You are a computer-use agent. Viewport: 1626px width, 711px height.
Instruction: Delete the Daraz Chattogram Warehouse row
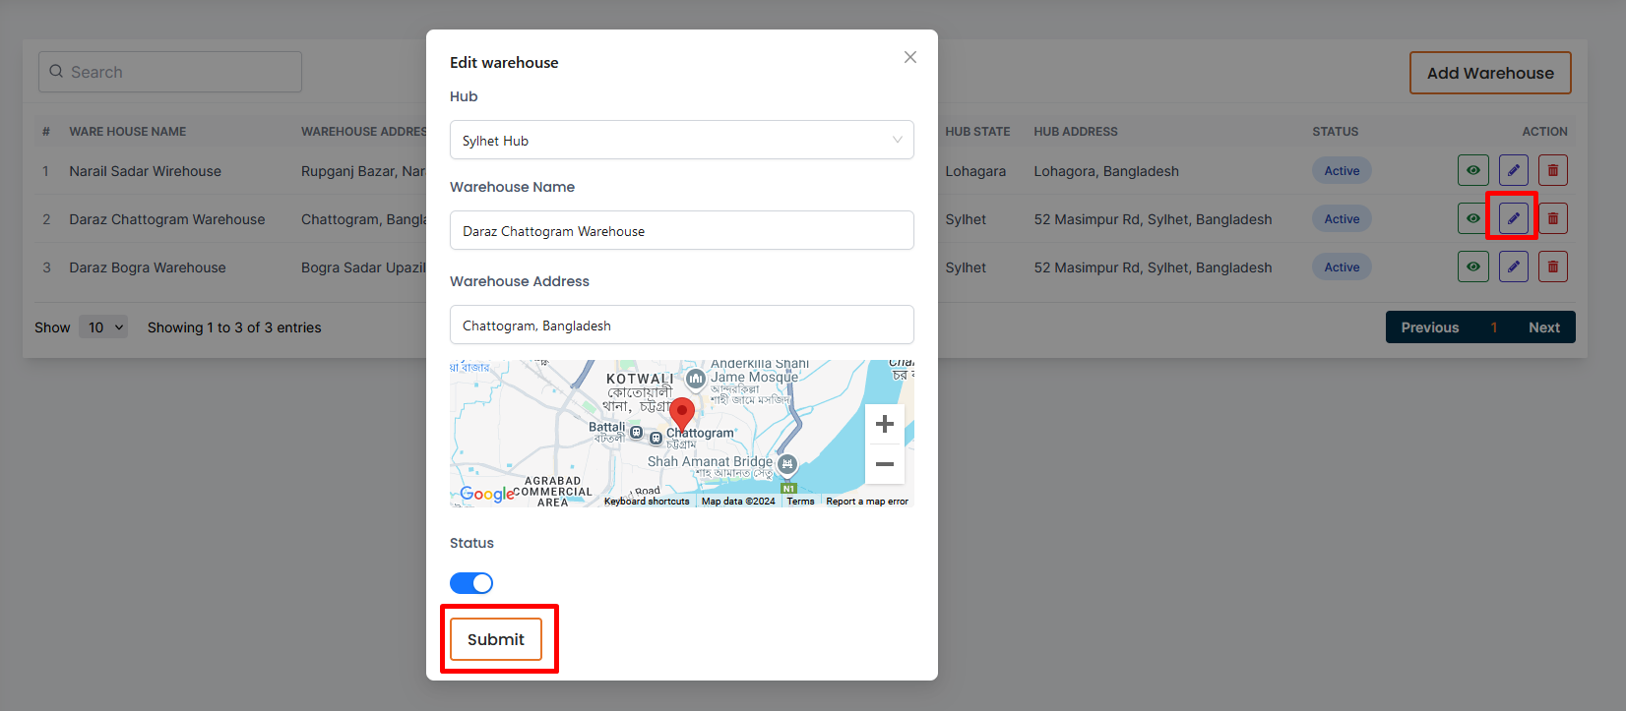[1552, 218]
